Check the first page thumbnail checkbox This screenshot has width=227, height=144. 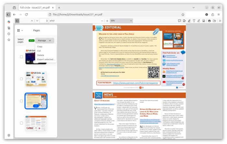point(21,57)
